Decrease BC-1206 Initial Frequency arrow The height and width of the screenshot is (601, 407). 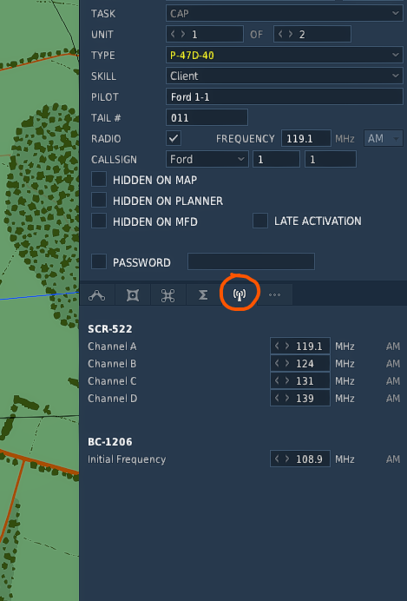click(277, 459)
